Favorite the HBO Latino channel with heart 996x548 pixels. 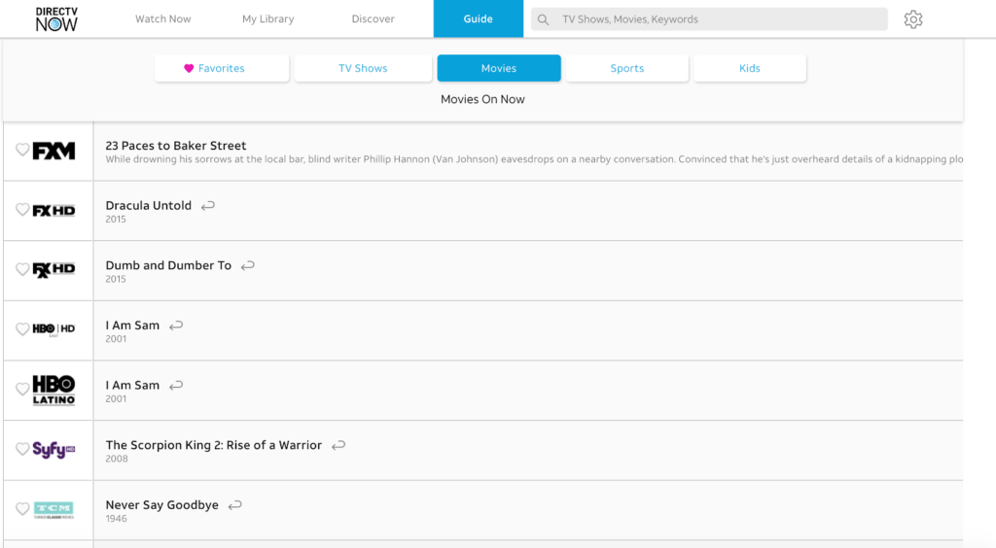[x=22, y=389]
